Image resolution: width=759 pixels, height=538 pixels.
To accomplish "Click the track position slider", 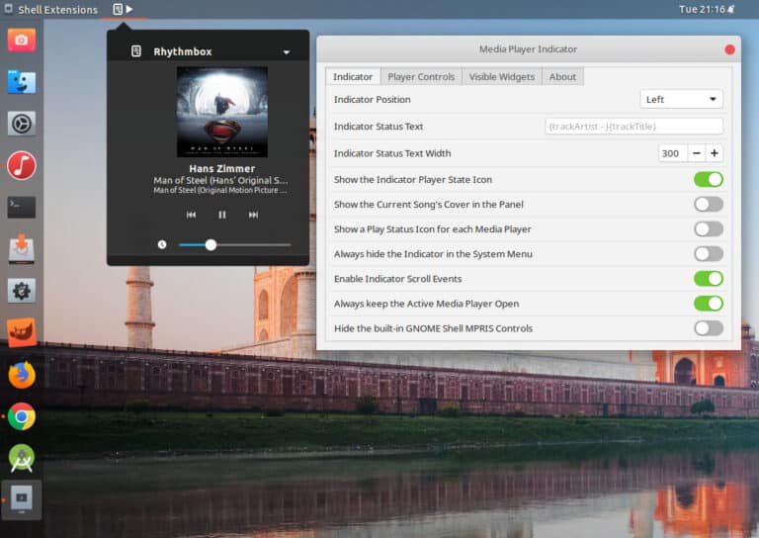I will coord(234,244).
